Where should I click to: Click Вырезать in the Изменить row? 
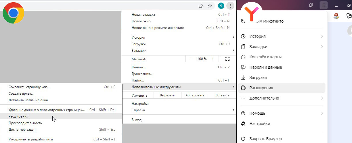pyautogui.click(x=167, y=96)
